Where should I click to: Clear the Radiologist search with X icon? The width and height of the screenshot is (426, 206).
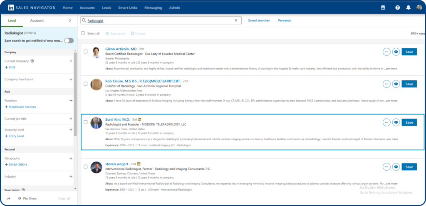point(236,20)
